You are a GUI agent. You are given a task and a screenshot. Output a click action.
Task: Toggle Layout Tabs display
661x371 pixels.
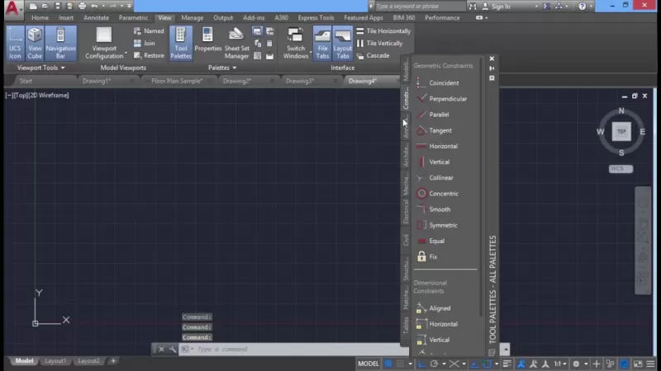click(343, 44)
